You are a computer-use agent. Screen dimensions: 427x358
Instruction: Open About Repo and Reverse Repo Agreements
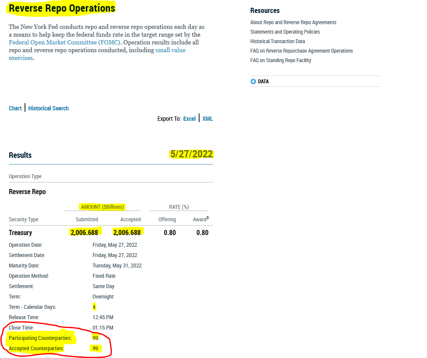[x=293, y=22]
